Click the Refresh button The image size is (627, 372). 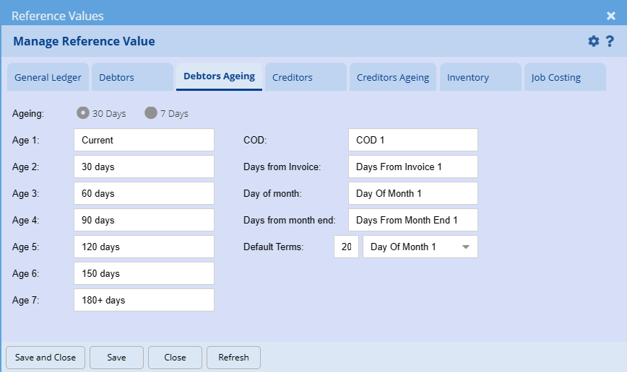click(233, 357)
